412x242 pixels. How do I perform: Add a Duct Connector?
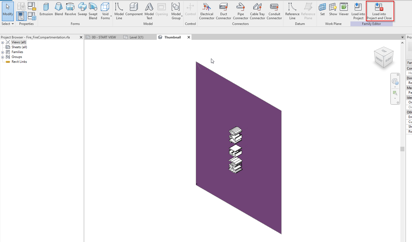(223, 11)
